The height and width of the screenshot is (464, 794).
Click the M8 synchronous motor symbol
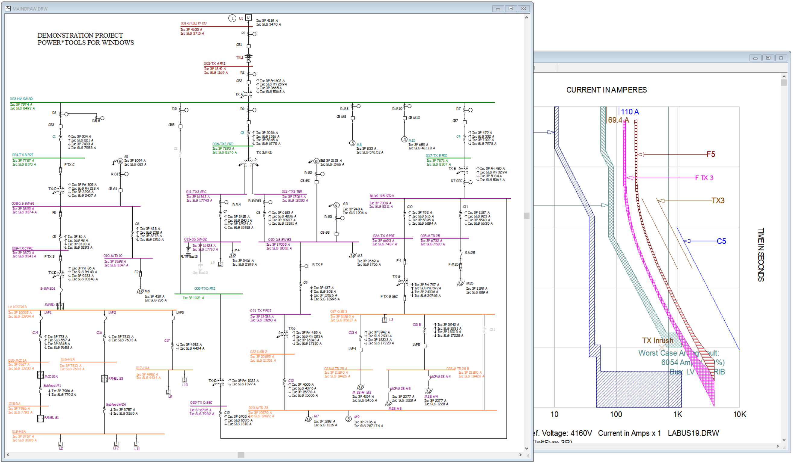click(x=353, y=143)
